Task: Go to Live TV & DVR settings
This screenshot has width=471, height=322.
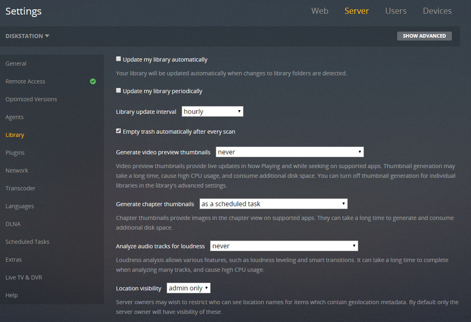Action: [x=24, y=277]
